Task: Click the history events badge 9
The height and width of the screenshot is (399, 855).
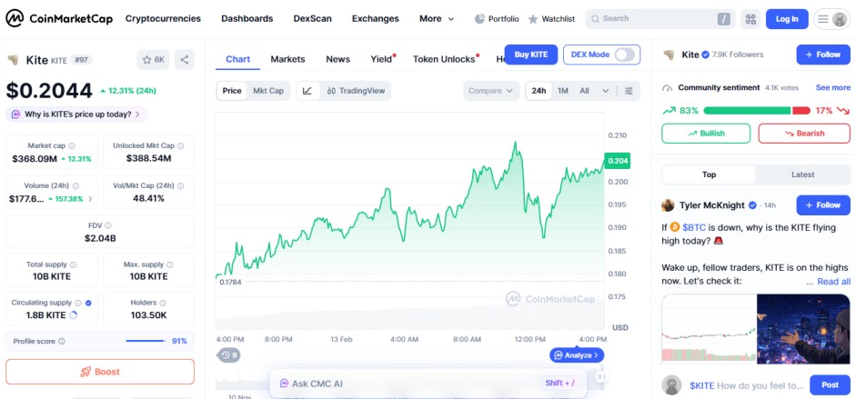Action: 229,355
